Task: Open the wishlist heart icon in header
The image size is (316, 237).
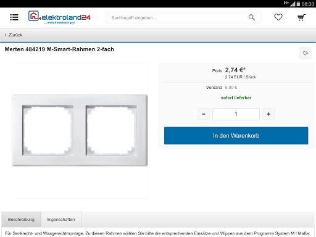Action: point(278,17)
